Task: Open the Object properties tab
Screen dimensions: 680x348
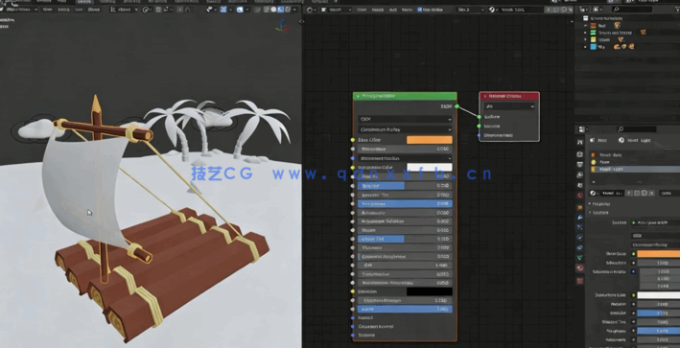Action: [x=580, y=207]
